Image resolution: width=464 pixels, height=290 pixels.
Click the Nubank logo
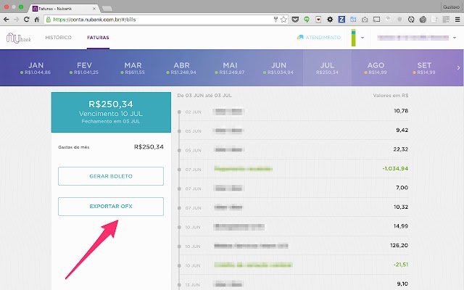[19, 38]
